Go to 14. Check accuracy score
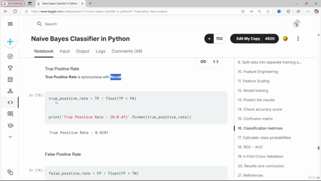 (260, 110)
